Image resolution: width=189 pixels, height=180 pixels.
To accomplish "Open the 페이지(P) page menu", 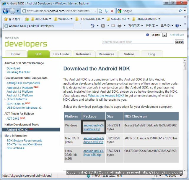I will (x=136, y=26).
